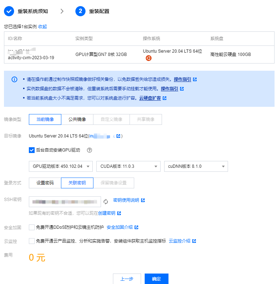Open 云监控介绍 link
Viewport: 276px width, 284px height.
(x=179, y=241)
